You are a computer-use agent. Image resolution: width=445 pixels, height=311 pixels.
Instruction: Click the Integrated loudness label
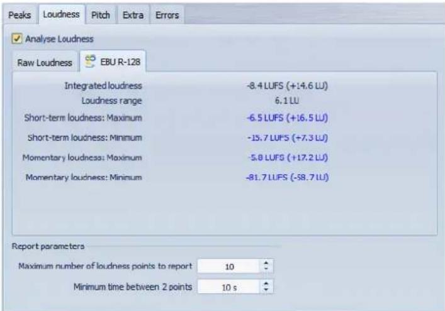(103, 85)
